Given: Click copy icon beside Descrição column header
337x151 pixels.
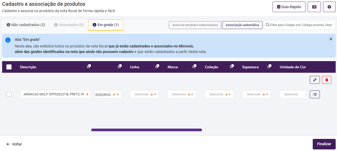Looking at the screenshot, I should (x=89, y=66).
